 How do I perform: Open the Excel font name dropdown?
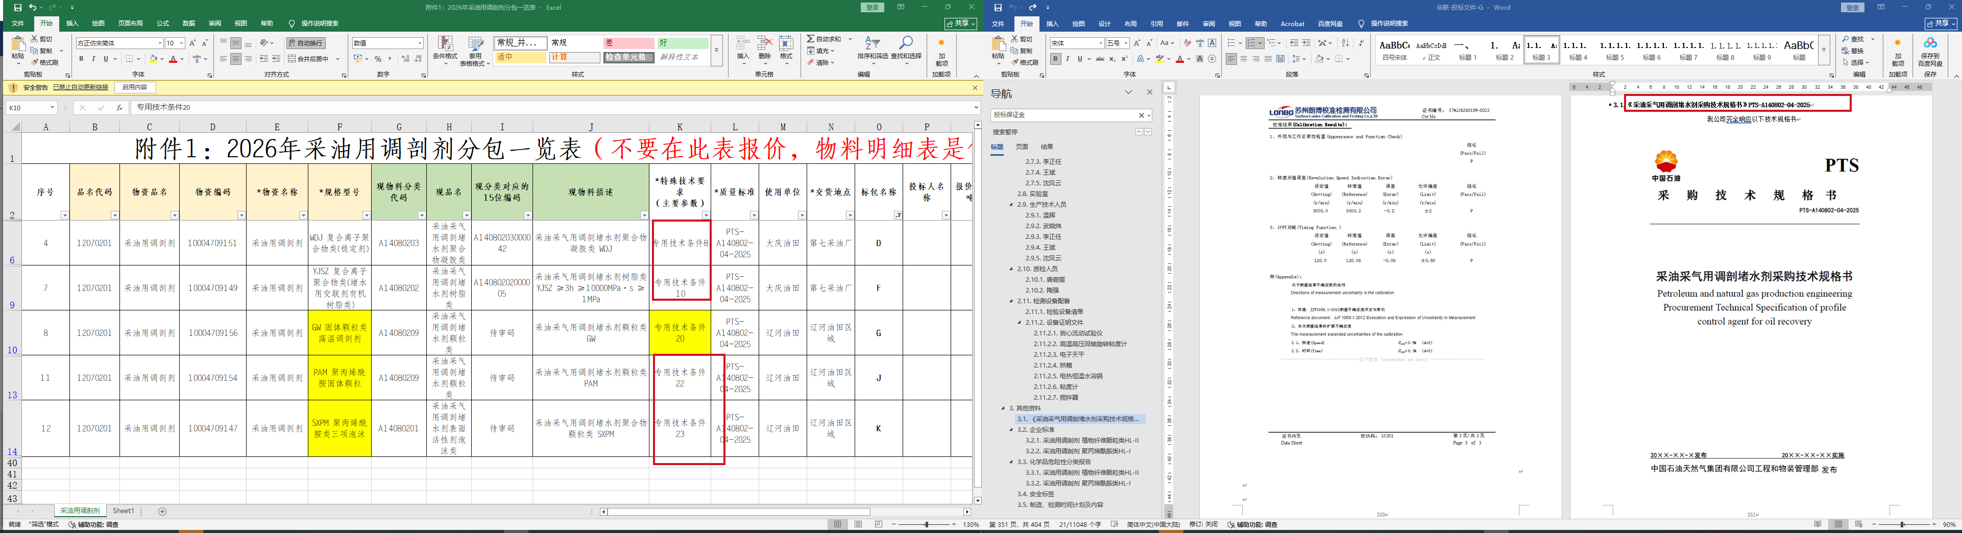(x=159, y=43)
